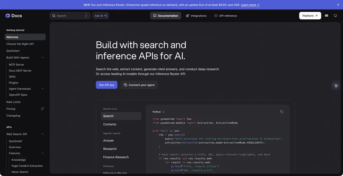Open the Overview page in sidebar
Image resolution: width=343 pixels, height=176 pixels.
click(x=15, y=147)
